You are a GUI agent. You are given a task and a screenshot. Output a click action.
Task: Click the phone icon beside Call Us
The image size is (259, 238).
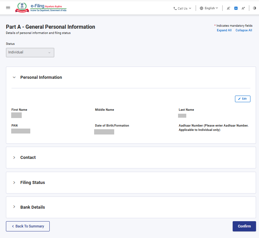[175, 9]
